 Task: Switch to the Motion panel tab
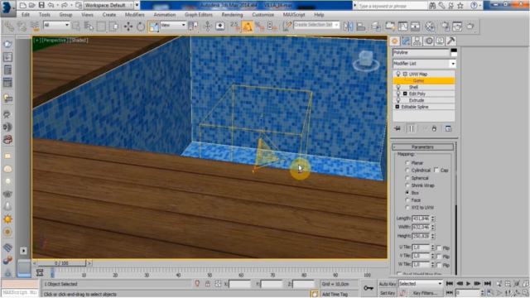coord(429,41)
